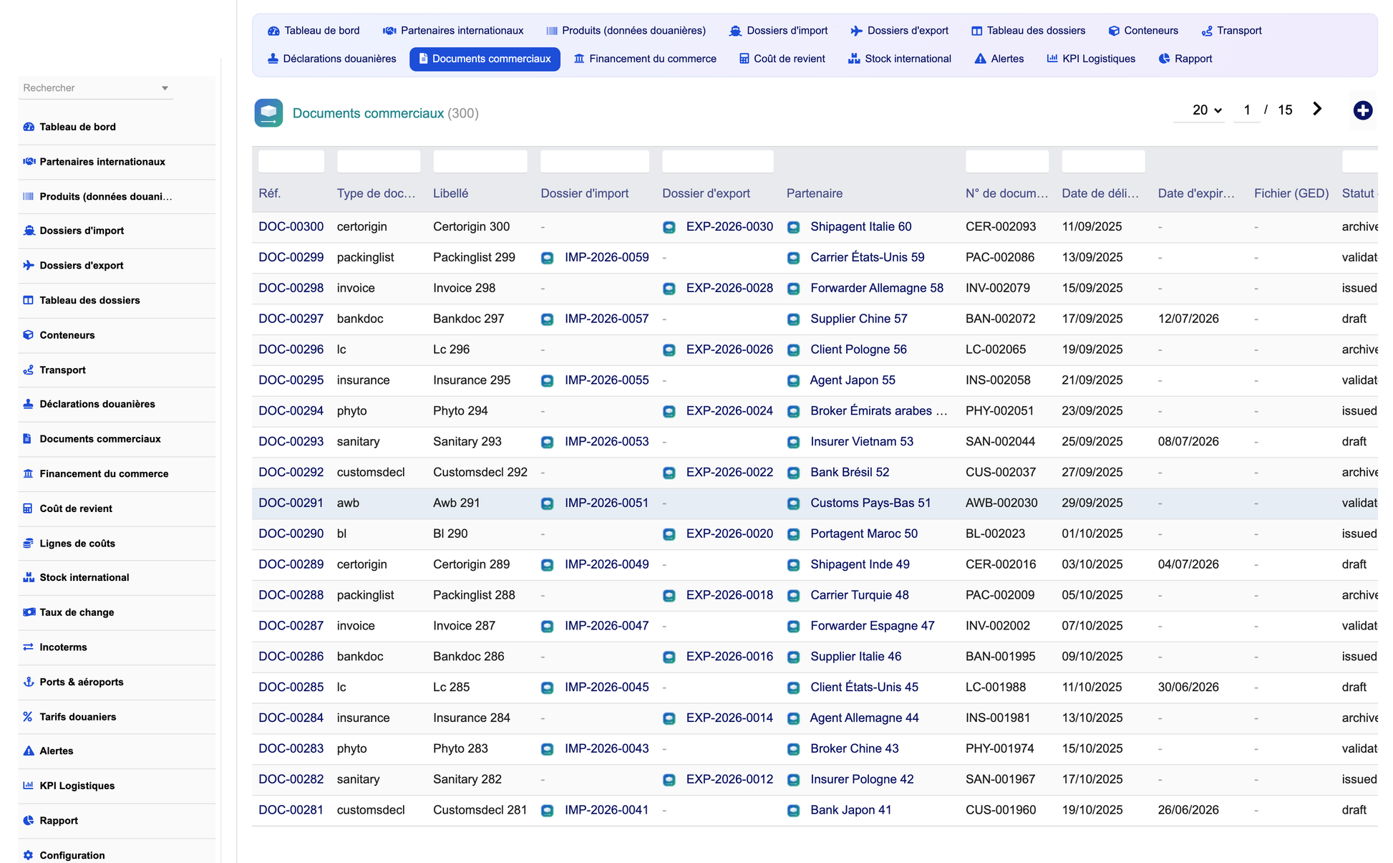Open Transport tab in top navigation
This screenshot has height=863, width=1393.
(x=1231, y=31)
